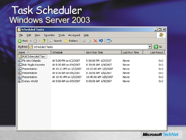Select Presentation task scheduled 6/8/2007

click(x=30, y=77)
